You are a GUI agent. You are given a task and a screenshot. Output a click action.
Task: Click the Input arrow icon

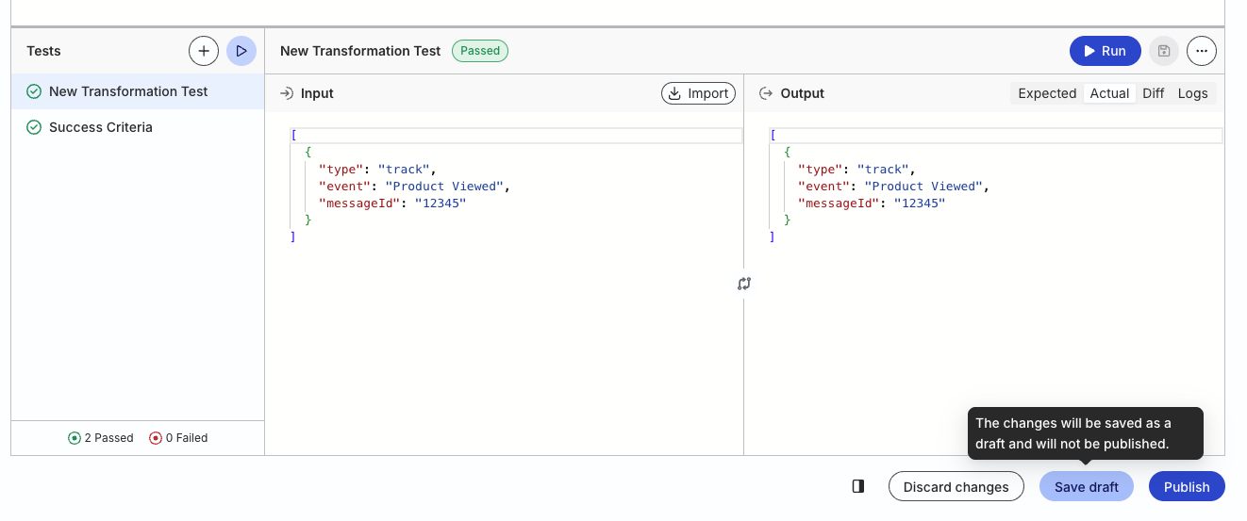[x=287, y=93]
